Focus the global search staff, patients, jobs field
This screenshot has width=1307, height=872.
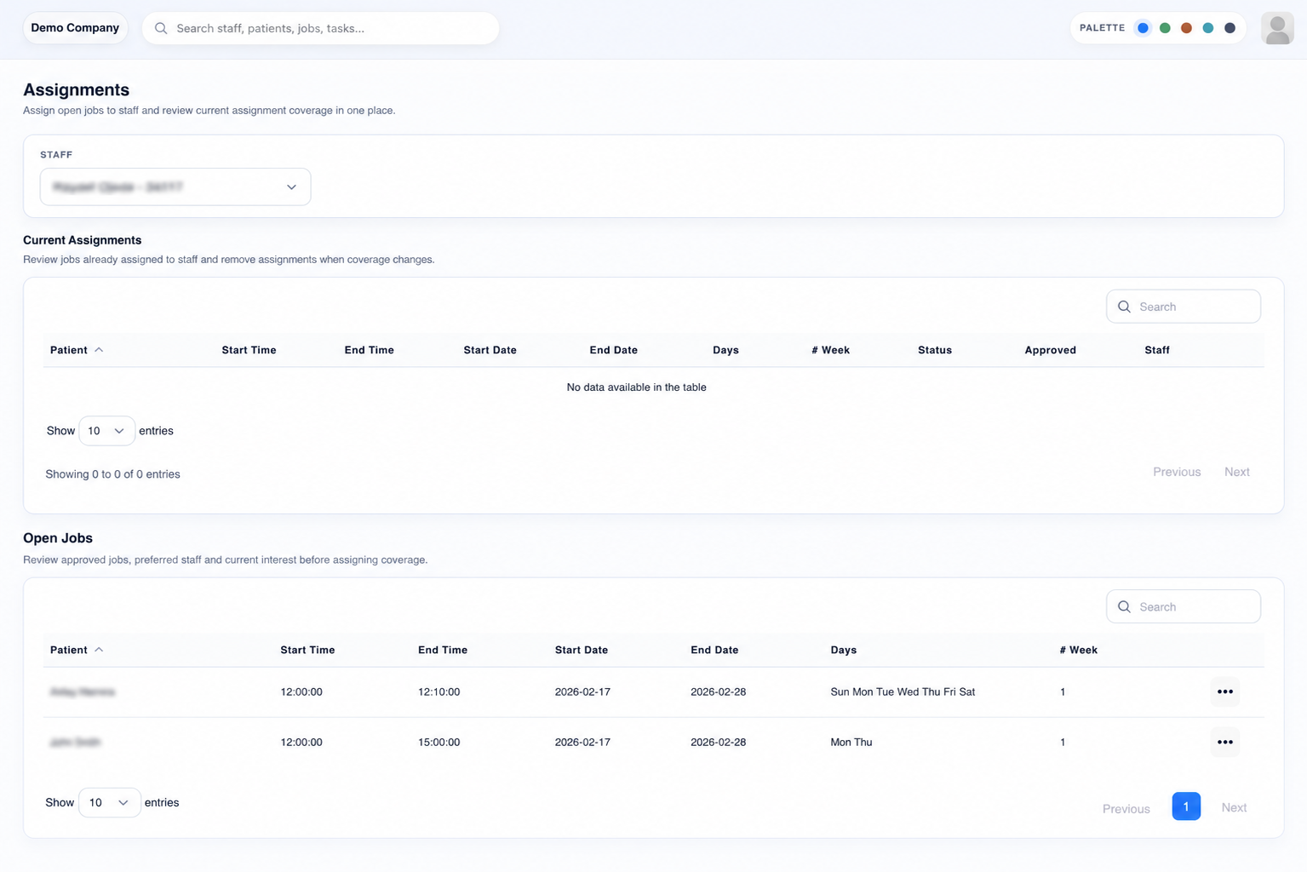[x=320, y=28]
